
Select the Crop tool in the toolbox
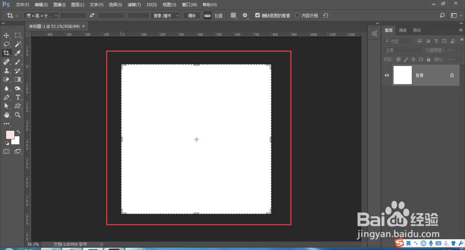point(6,53)
